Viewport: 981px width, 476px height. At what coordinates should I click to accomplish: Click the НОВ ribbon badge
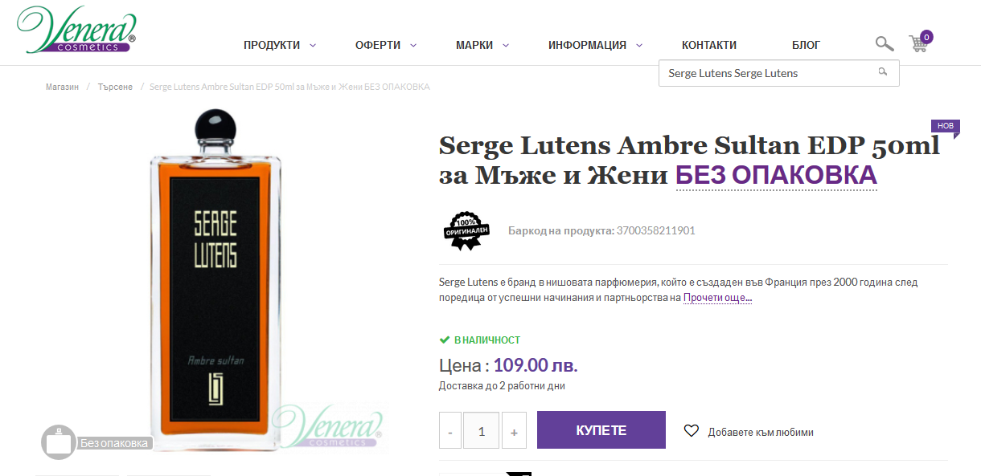(x=946, y=127)
